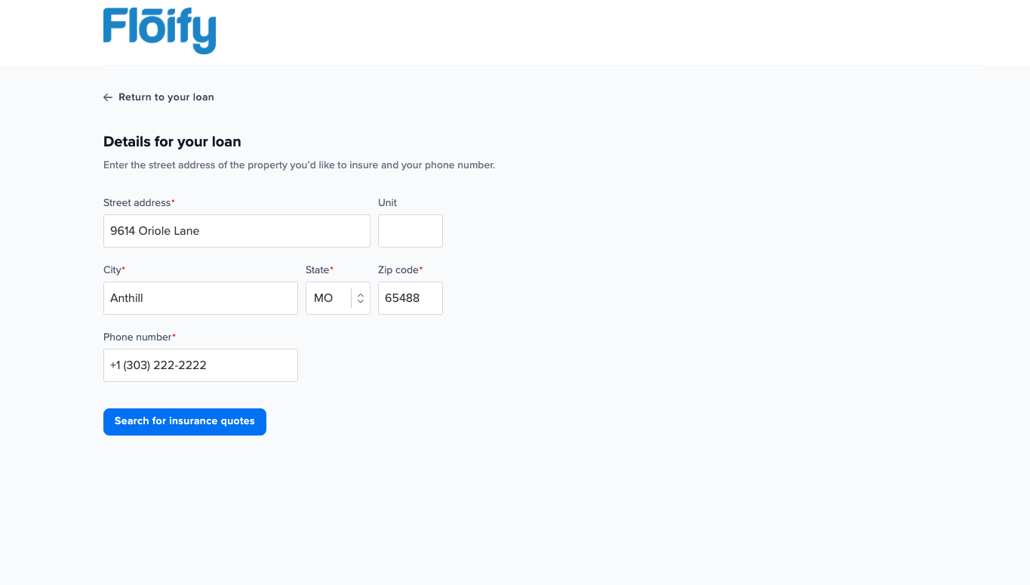Select the City field showing Anthill

click(200, 297)
